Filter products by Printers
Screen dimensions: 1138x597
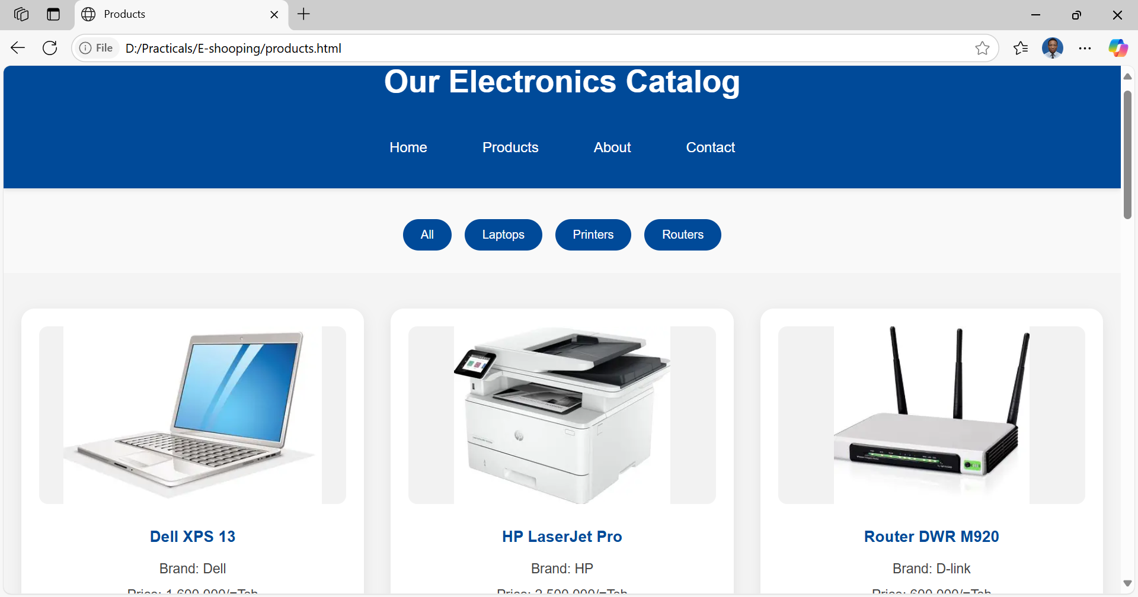pyautogui.click(x=593, y=235)
